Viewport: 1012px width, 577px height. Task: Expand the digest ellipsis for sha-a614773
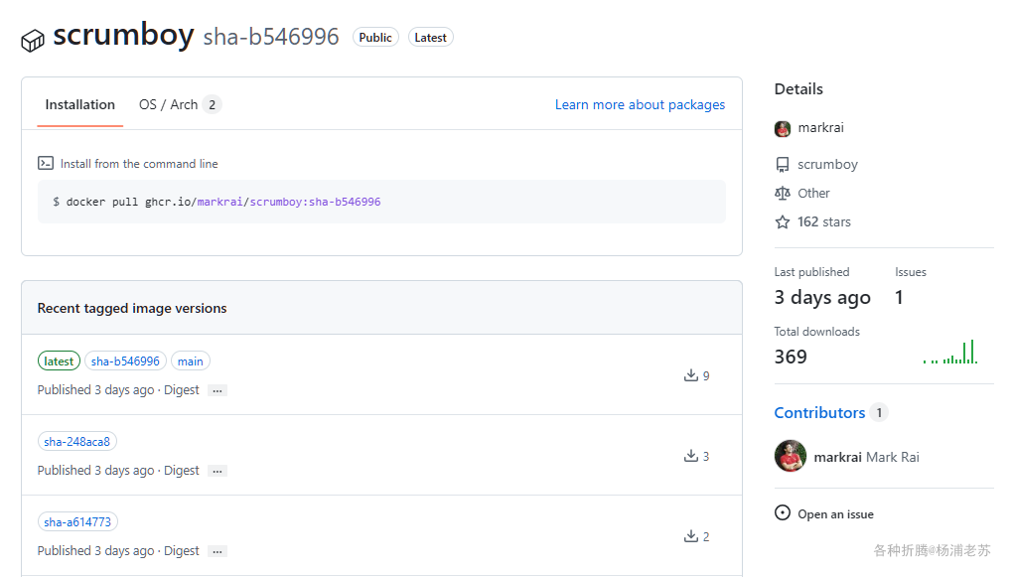coord(217,552)
